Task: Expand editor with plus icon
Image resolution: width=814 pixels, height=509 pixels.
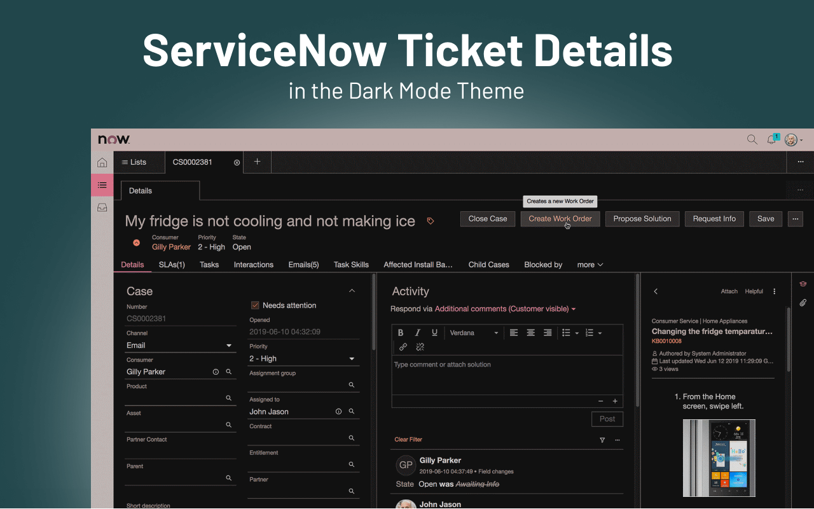Action: (x=615, y=401)
